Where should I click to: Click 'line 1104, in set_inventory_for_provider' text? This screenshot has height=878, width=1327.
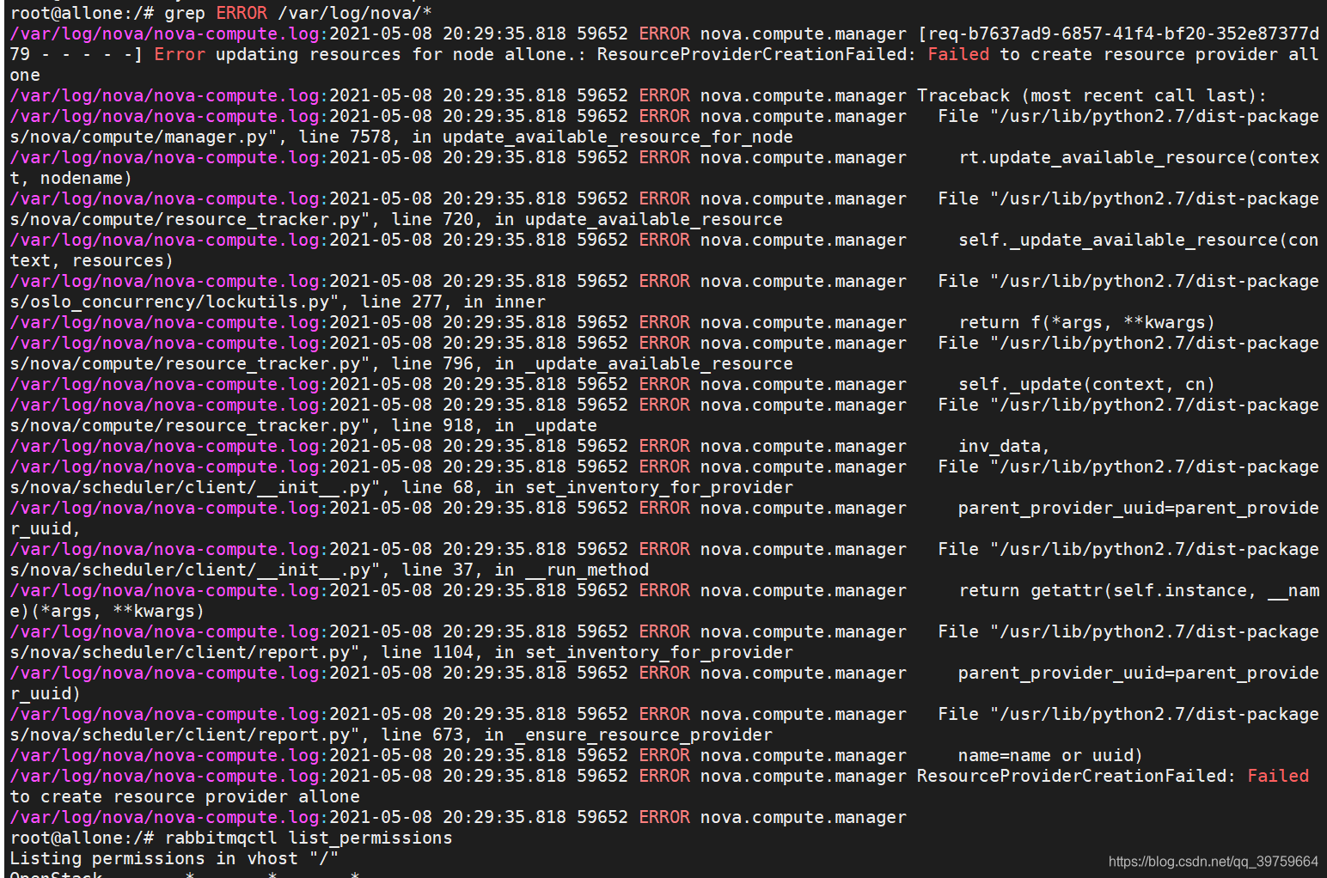[x=587, y=652]
